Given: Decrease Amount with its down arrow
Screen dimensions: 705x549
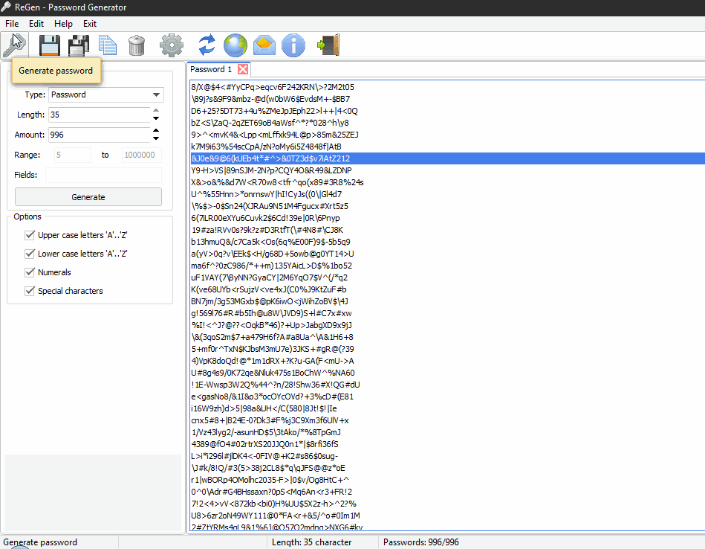Looking at the screenshot, I should (156, 138).
